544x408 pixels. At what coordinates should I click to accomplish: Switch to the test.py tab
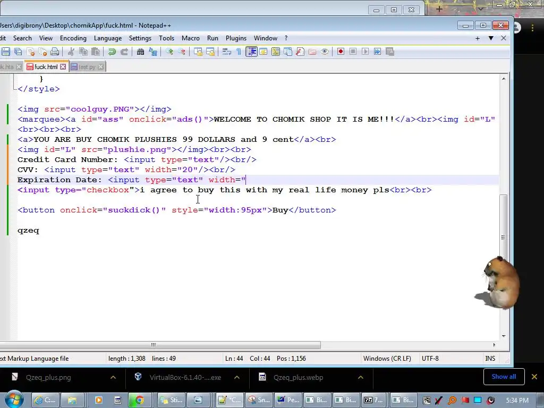click(87, 66)
